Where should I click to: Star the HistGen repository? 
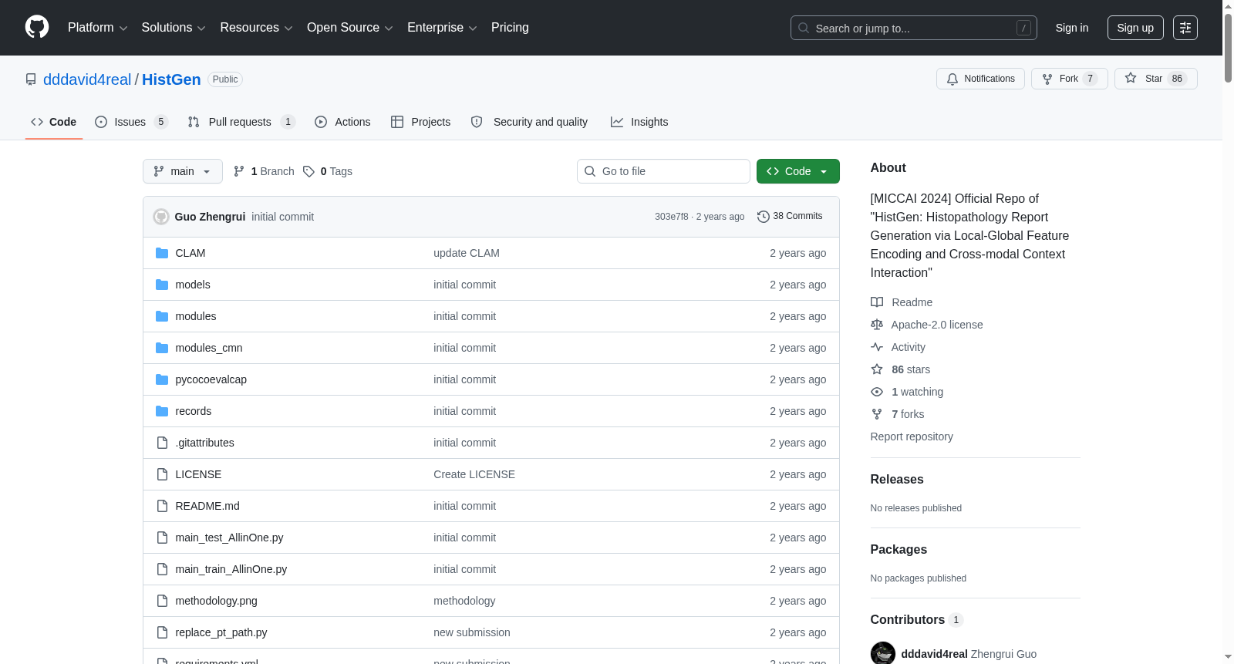pos(1155,79)
